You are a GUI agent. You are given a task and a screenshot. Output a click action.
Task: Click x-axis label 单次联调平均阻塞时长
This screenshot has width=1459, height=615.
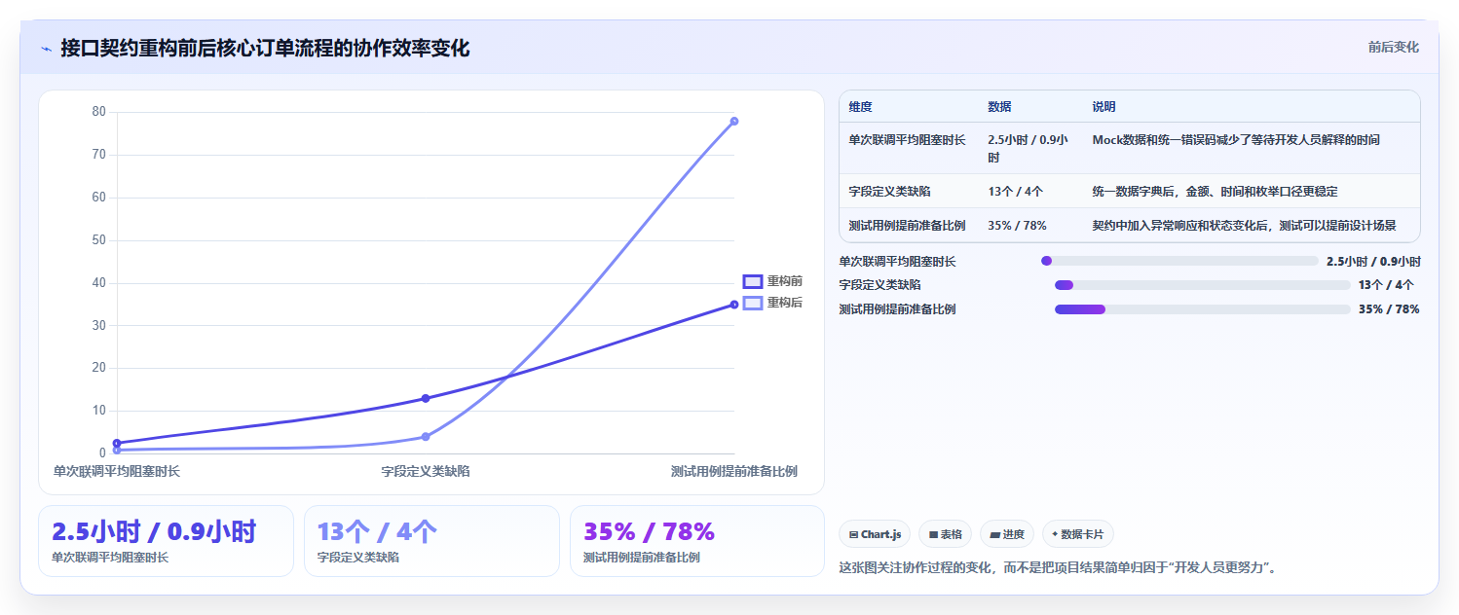click(x=117, y=471)
